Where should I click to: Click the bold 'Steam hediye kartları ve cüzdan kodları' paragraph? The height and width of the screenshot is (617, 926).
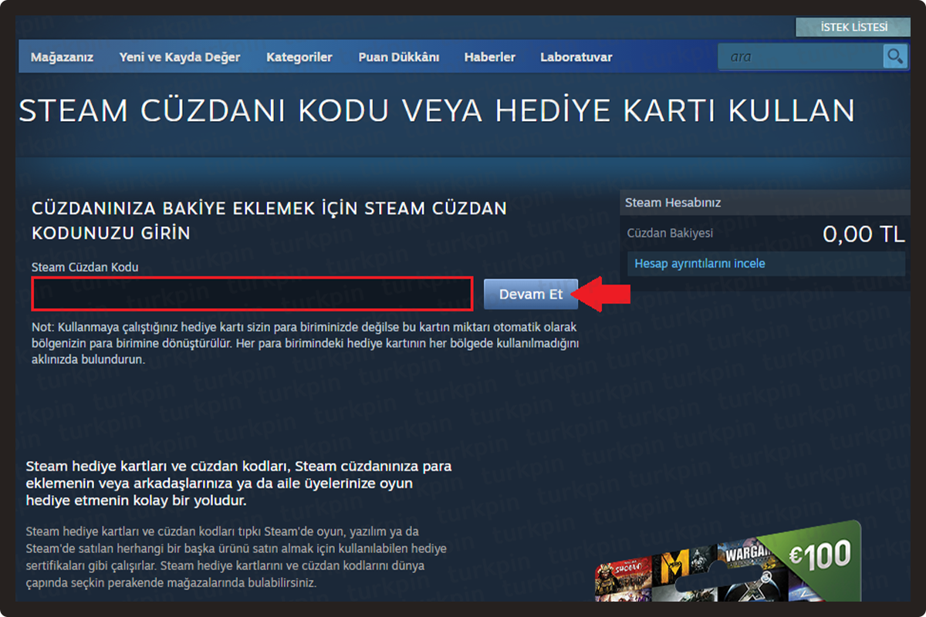[239, 484]
